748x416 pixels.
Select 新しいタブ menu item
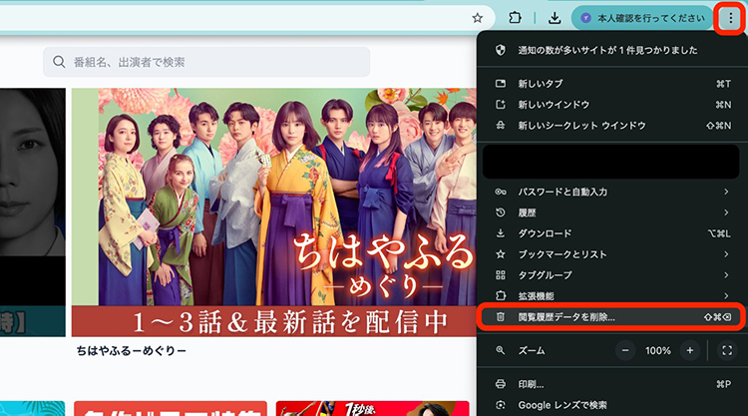(x=611, y=84)
